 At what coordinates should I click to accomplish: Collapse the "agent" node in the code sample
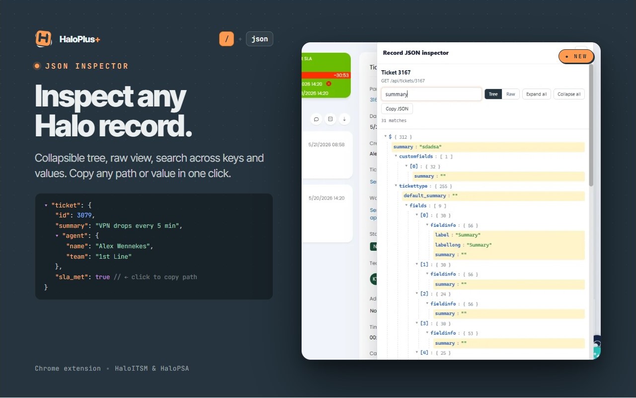(x=57, y=236)
